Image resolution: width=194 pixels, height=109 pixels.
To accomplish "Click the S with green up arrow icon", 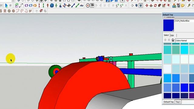I will [117, 5].
